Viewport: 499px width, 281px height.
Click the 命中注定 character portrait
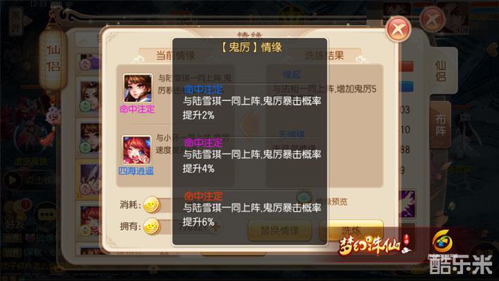click(x=137, y=89)
